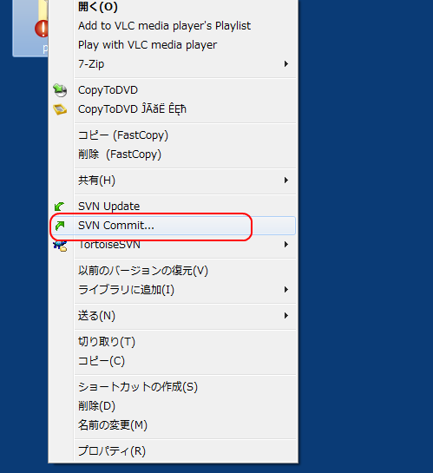
Task: Expand the ライブラリに追加(I) submenu arrow
Action: 286,290
